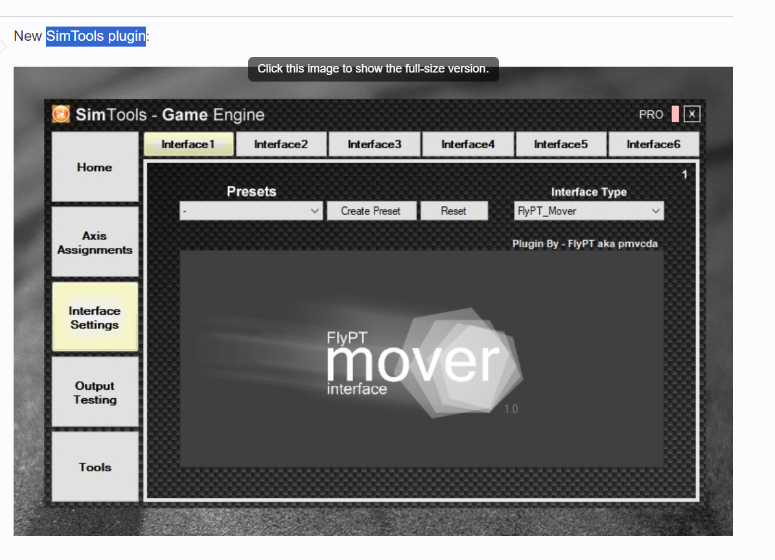Click the highlighted SimTools plugin text
The height and width of the screenshot is (560, 775).
[96, 36]
